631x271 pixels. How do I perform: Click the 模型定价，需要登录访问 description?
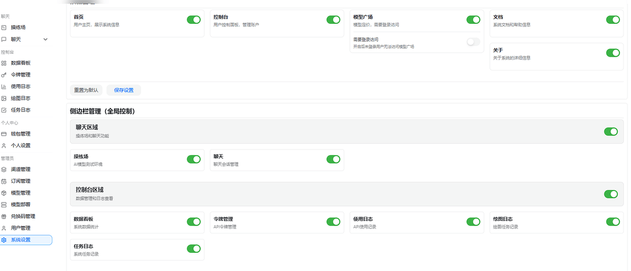point(376,25)
